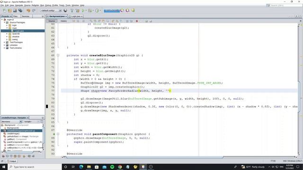Click the Find Selection magnifier icon in editor toolbar
This screenshot has width=303, height=170.
(91, 21)
